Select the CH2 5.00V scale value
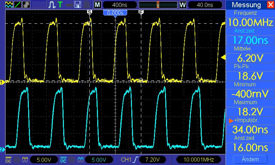This screenshot has width=275, height=165. [x=99, y=159]
